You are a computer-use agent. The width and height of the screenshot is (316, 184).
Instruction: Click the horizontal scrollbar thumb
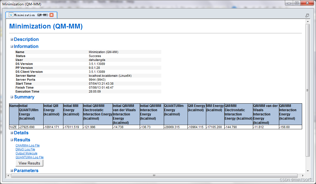click(x=154, y=176)
